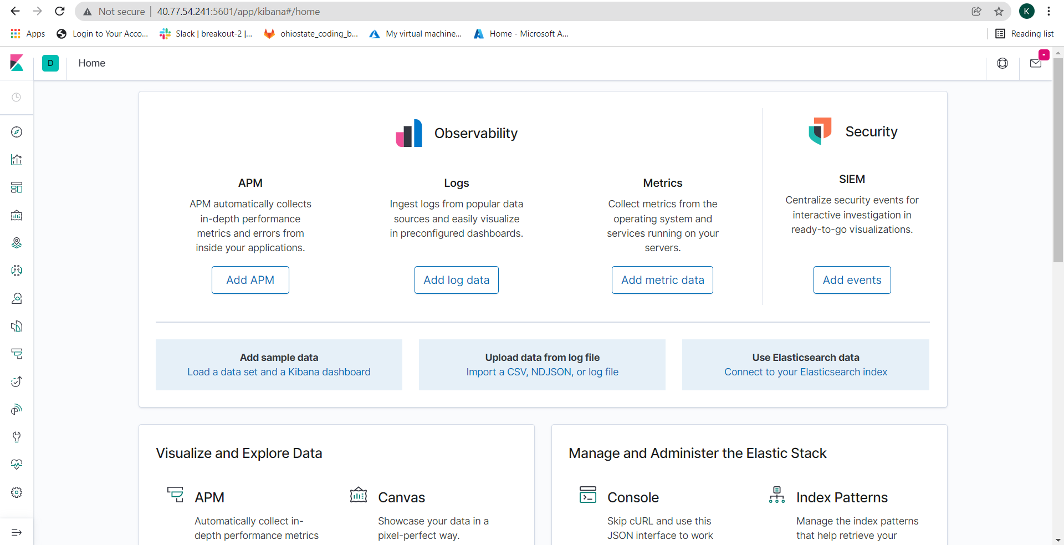Open the Kibana help menu icon

(1002, 63)
